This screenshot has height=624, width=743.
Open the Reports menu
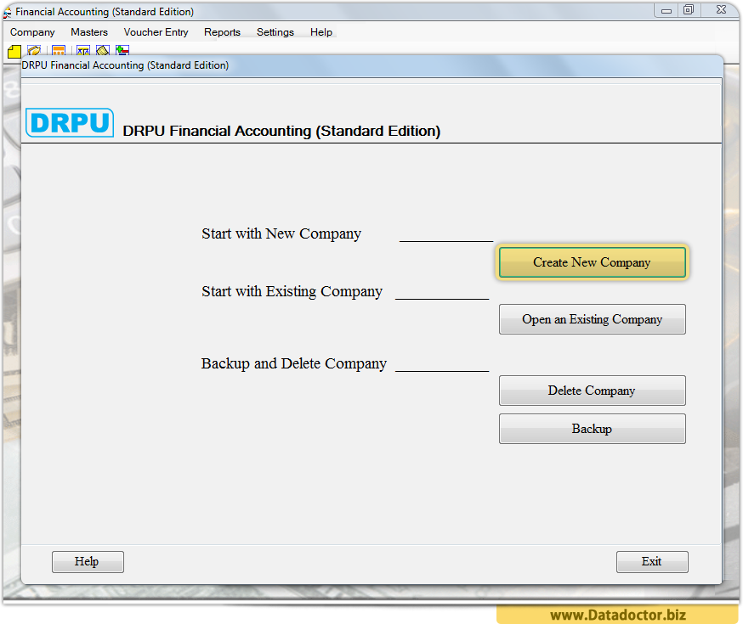coord(222,32)
